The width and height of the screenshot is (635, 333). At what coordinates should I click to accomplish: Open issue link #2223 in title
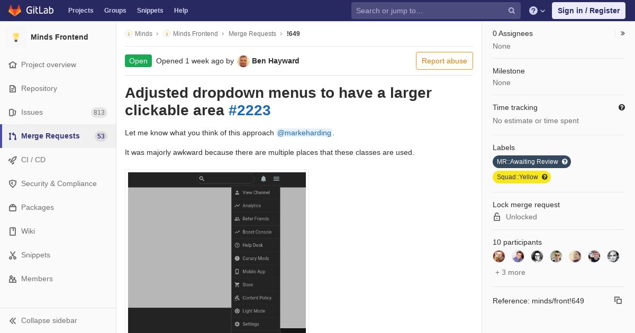(250, 110)
